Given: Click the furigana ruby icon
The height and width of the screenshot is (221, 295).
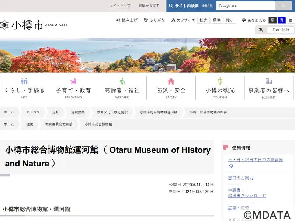Looking at the screenshot, I should tap(146, 20).
